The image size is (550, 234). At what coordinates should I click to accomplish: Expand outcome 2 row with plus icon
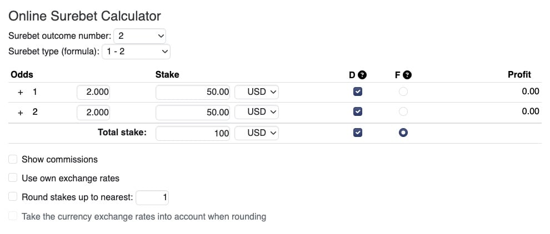coord(21,113)
